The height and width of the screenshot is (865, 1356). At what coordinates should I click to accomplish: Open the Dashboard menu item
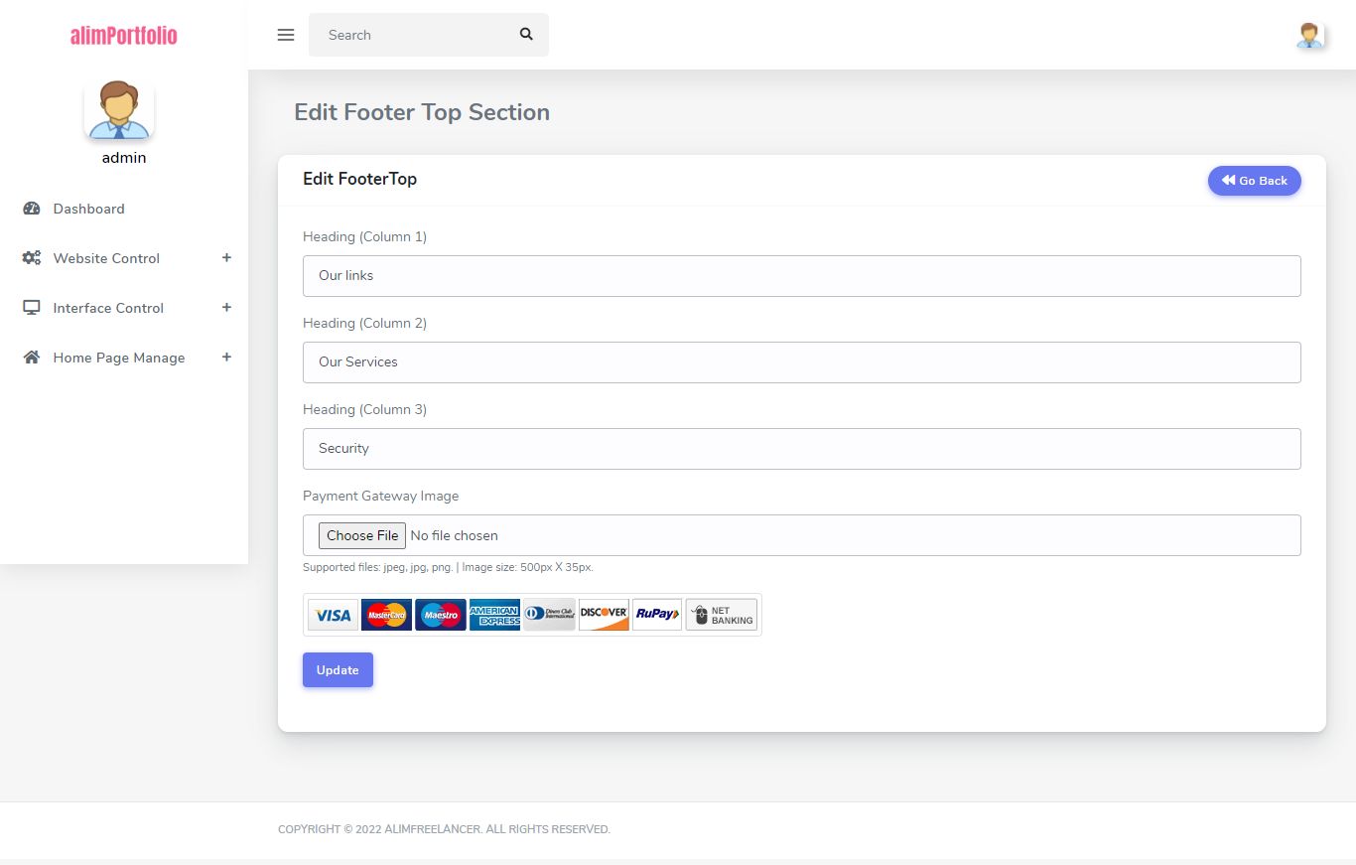coord(89,209)
